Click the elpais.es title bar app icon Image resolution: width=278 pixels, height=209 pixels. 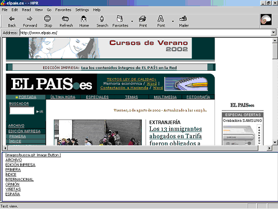tap(3, 3)
